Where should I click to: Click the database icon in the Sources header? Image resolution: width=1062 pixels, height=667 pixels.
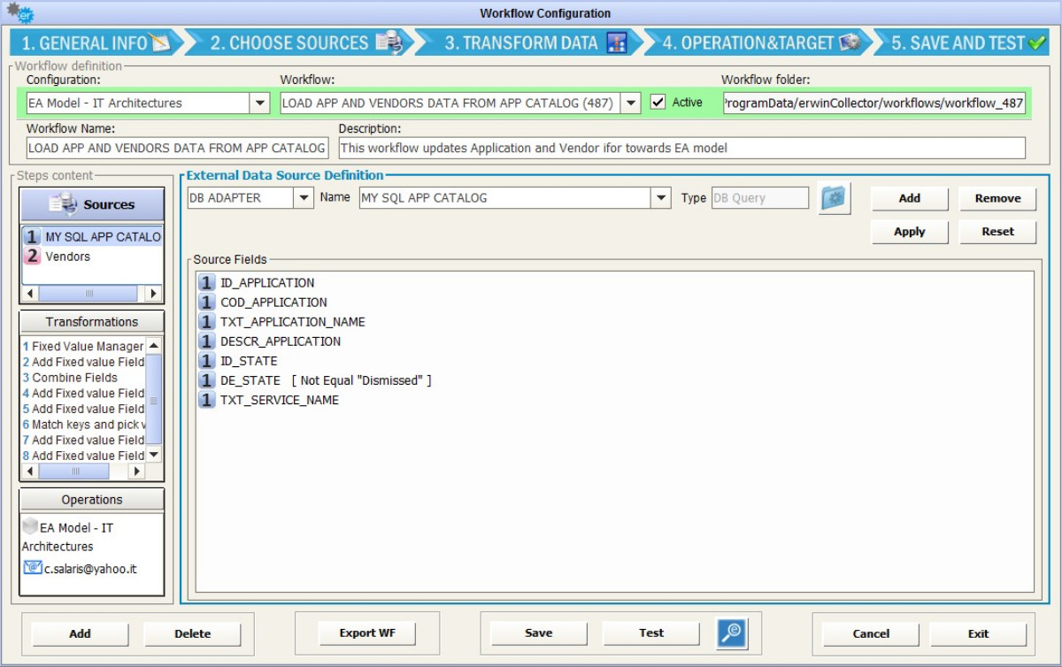63,204
